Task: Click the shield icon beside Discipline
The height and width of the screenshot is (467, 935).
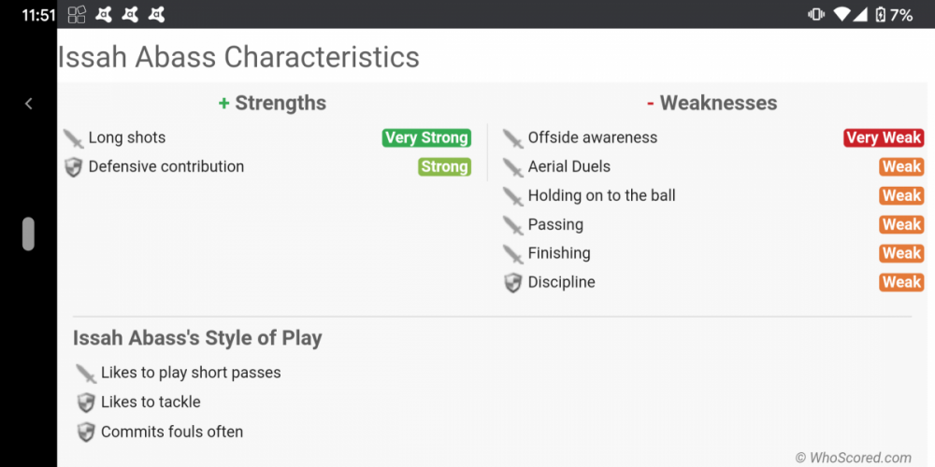Action: pyautogui.click(x=512, y=283)
